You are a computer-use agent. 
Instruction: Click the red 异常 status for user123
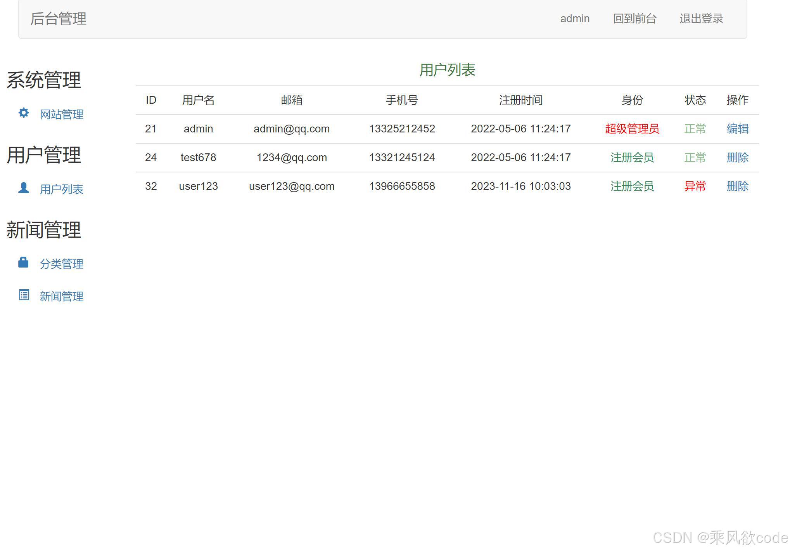[x=695, y=186]
